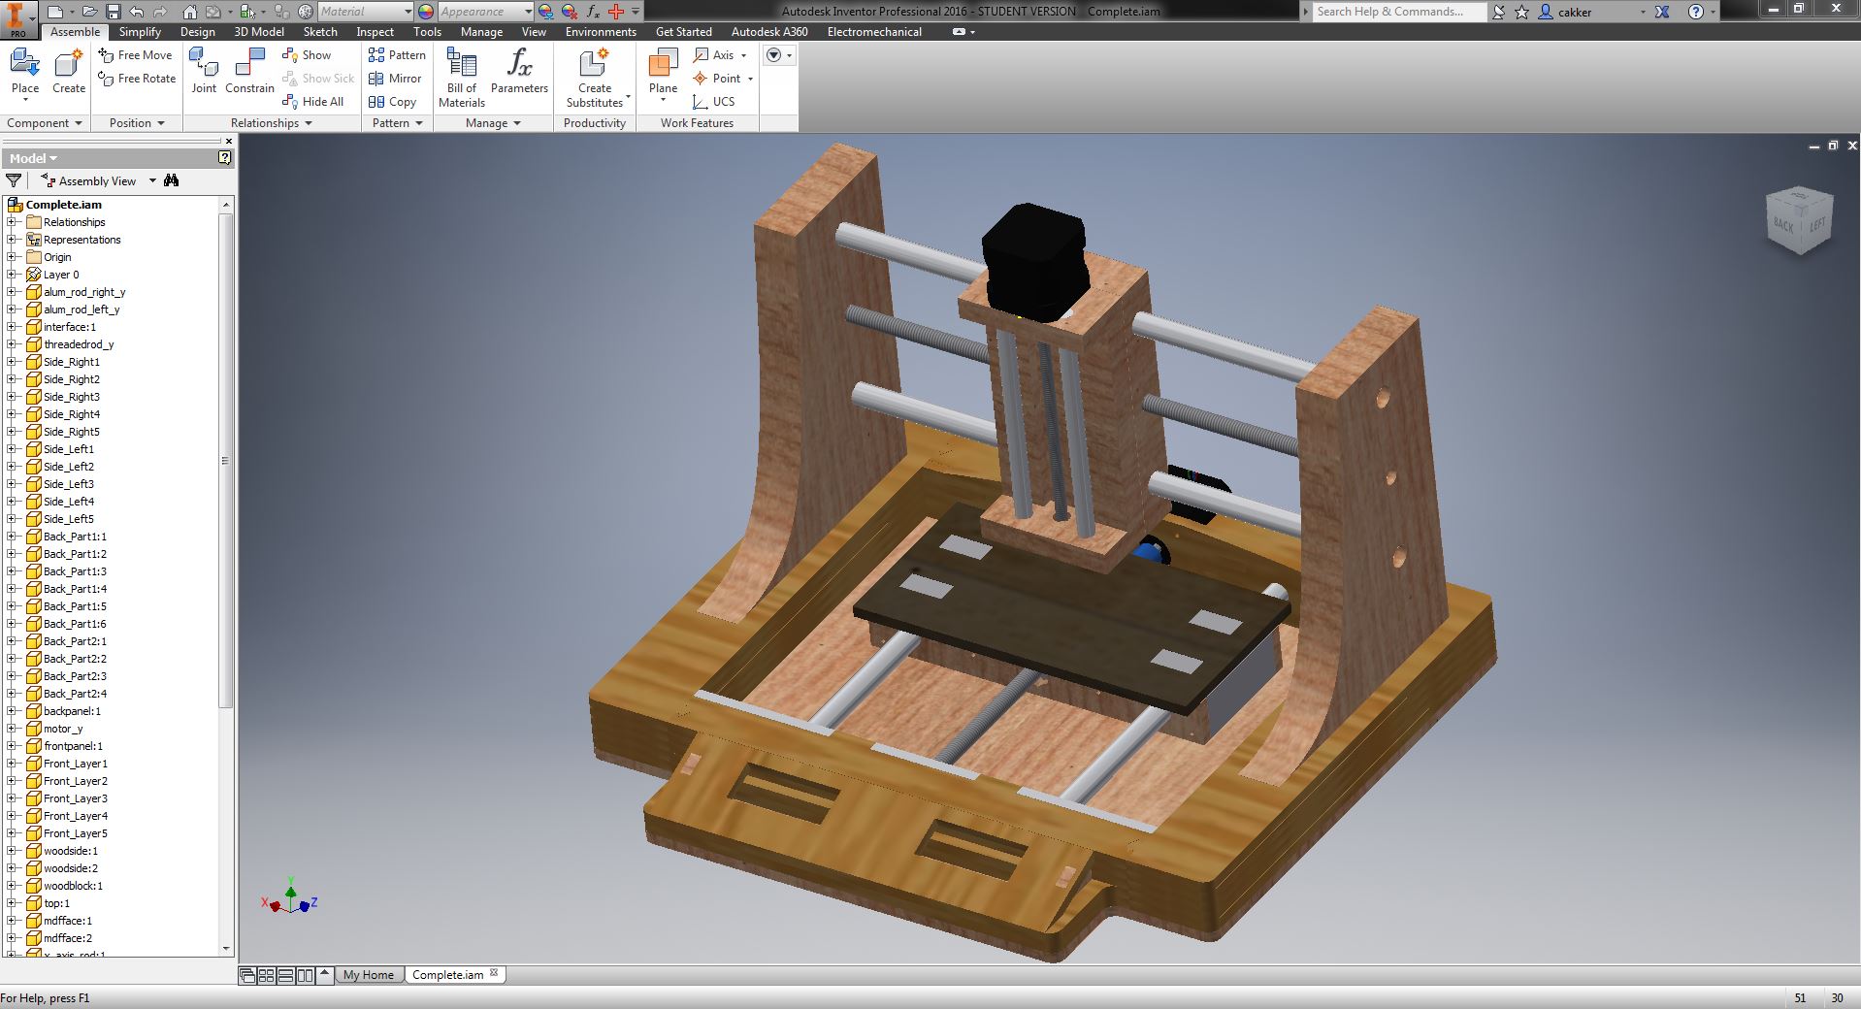Expand the Representations node
This screenshot has width=1861, height=1009.
[13, 240]
